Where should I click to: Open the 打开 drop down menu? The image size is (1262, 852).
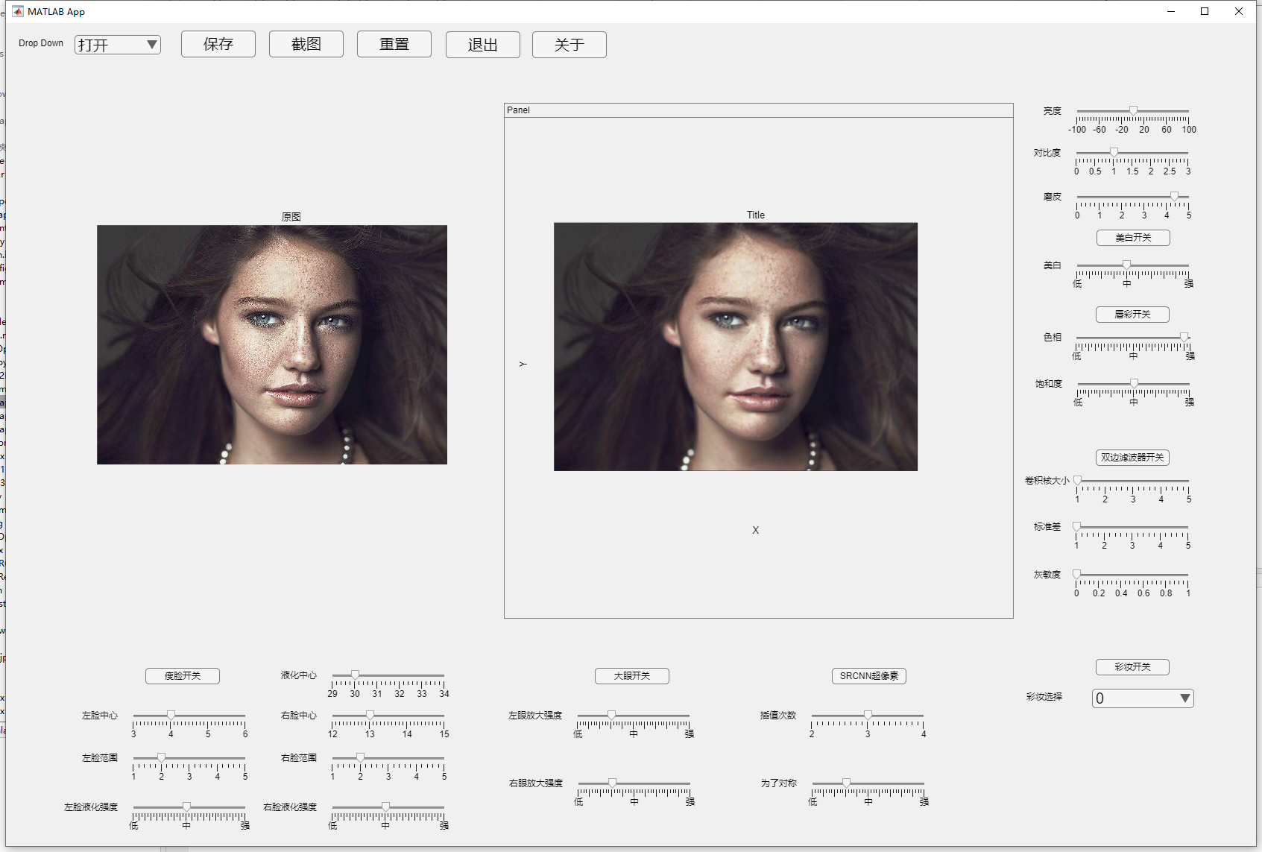(x=118, y=45)
